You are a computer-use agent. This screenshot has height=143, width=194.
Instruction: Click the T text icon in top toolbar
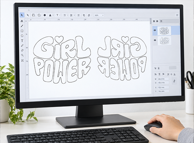(57, 15)
